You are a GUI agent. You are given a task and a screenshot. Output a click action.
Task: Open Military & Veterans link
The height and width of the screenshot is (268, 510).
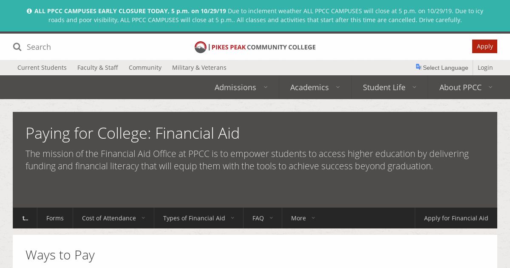pos(199,68)
